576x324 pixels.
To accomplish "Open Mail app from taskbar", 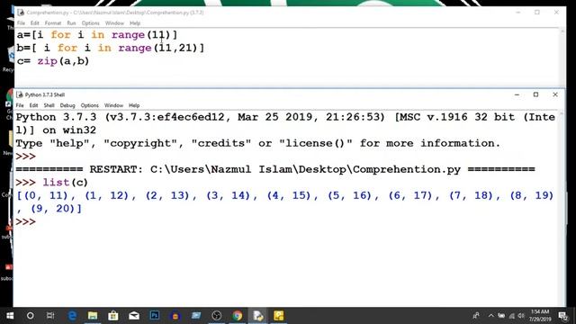I will (x=134, y=316).
